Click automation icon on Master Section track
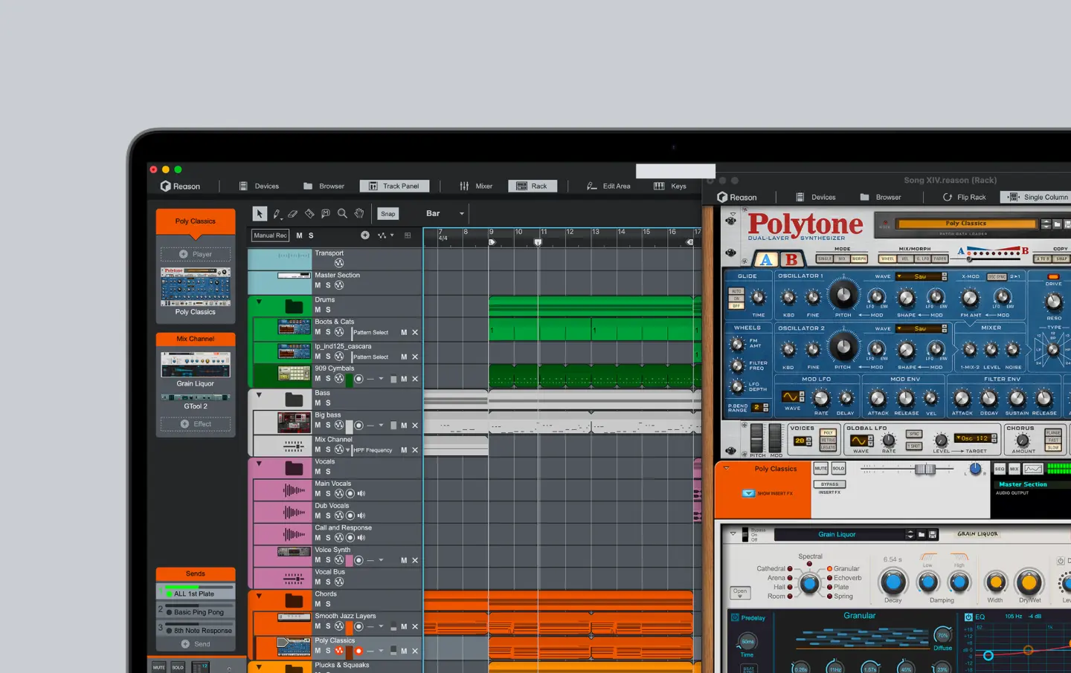Screen dimensions: 1071x673 tap(339, 285)
